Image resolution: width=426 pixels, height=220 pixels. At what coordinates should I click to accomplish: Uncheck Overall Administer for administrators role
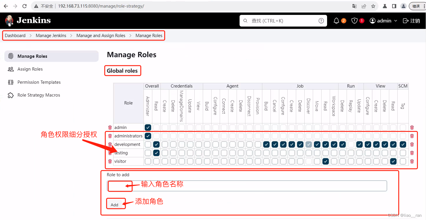click(148, 136)
